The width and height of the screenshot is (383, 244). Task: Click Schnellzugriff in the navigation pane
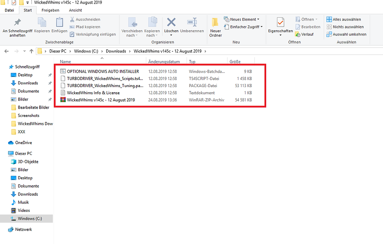tap(27, 67)
